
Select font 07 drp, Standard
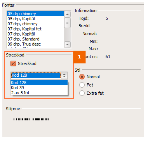click(x=36, y=39)
